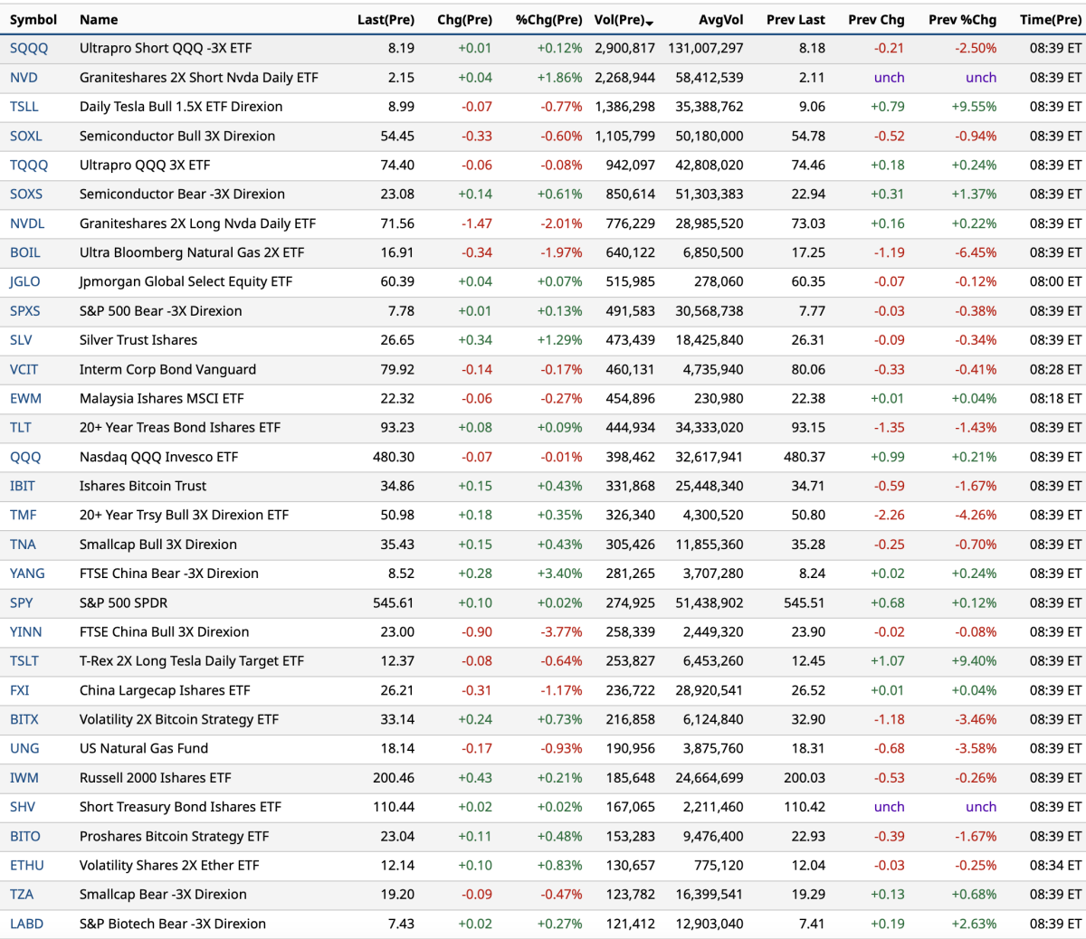The image size is (1086, 939).
Task: Open TSLL quote page
Action: click(x=24, y=107)
